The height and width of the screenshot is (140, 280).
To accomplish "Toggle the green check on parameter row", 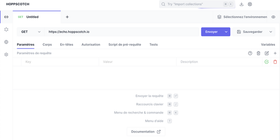I will 266,62.
